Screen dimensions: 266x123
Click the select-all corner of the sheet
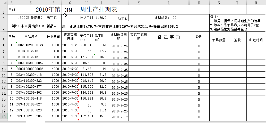coord(3,3)
